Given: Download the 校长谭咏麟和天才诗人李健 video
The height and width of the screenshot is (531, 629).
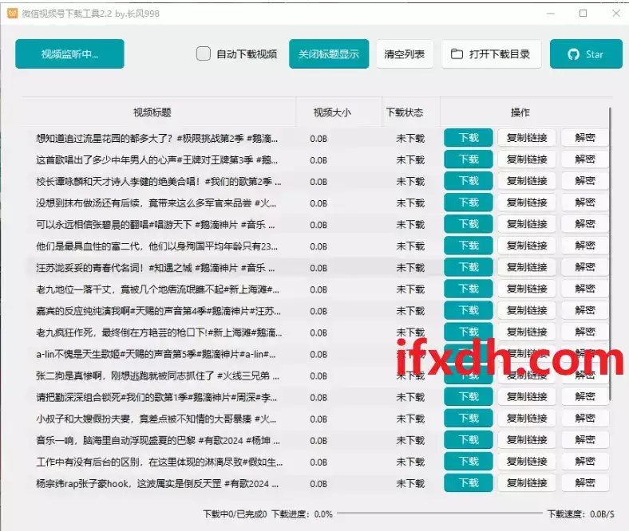Looking at the screenshot, I should (x=469, y=181).
